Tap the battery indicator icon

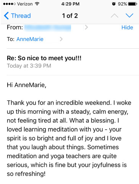click(x=133, y=4)
